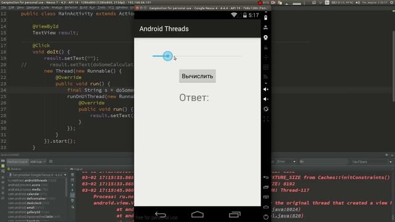The height and width of the screenshot is (222, 395).
Task: Click Genymotion sidebar menu button
Action: [266, 197]
